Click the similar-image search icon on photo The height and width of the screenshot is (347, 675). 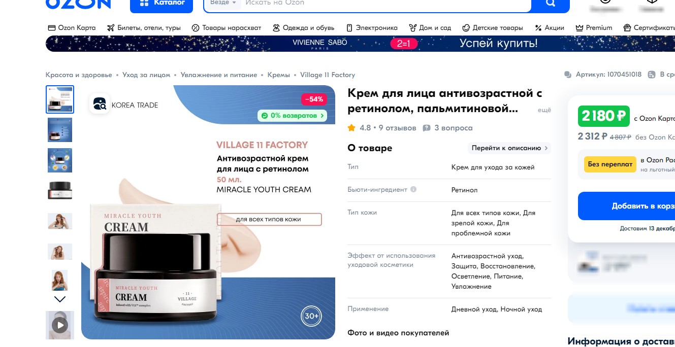click(x=100, y=104)
